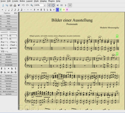Start playback with the play arrow
125x113 pixels.
point(66,5)
